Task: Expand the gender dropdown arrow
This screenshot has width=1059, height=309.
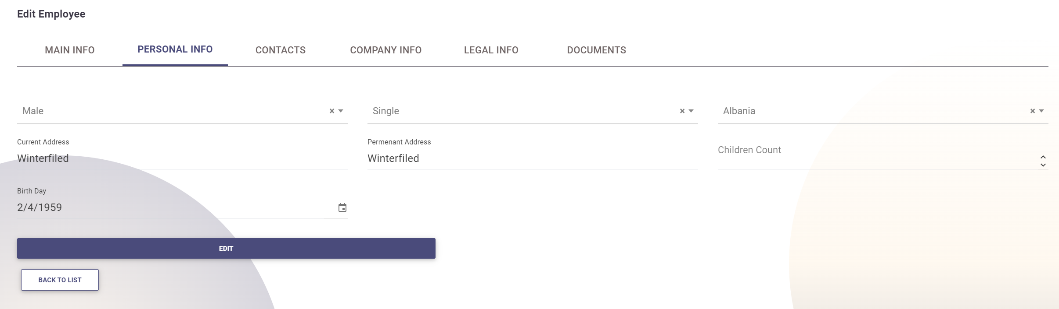Action: point(341,111)
